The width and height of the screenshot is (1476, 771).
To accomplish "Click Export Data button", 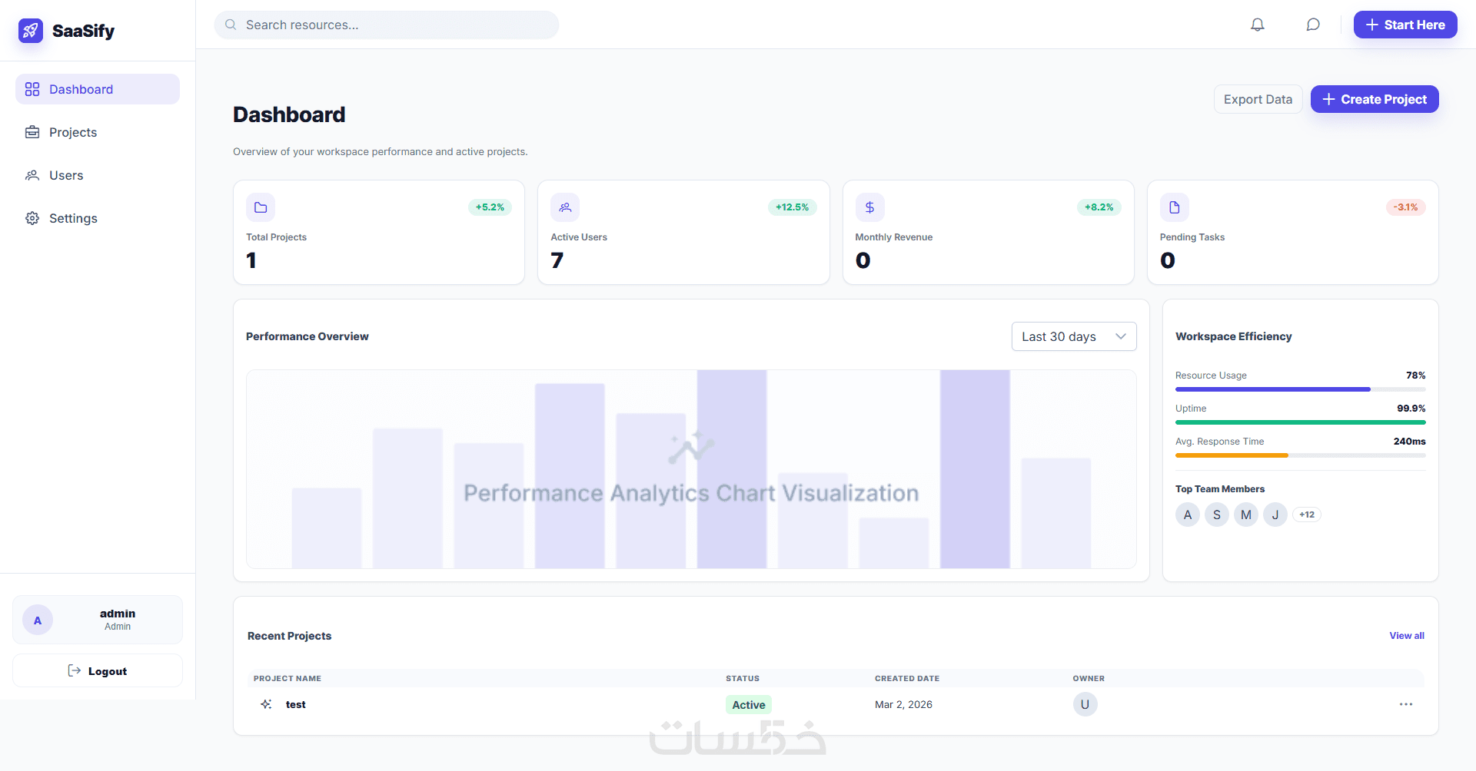I will pos(1258,99).
